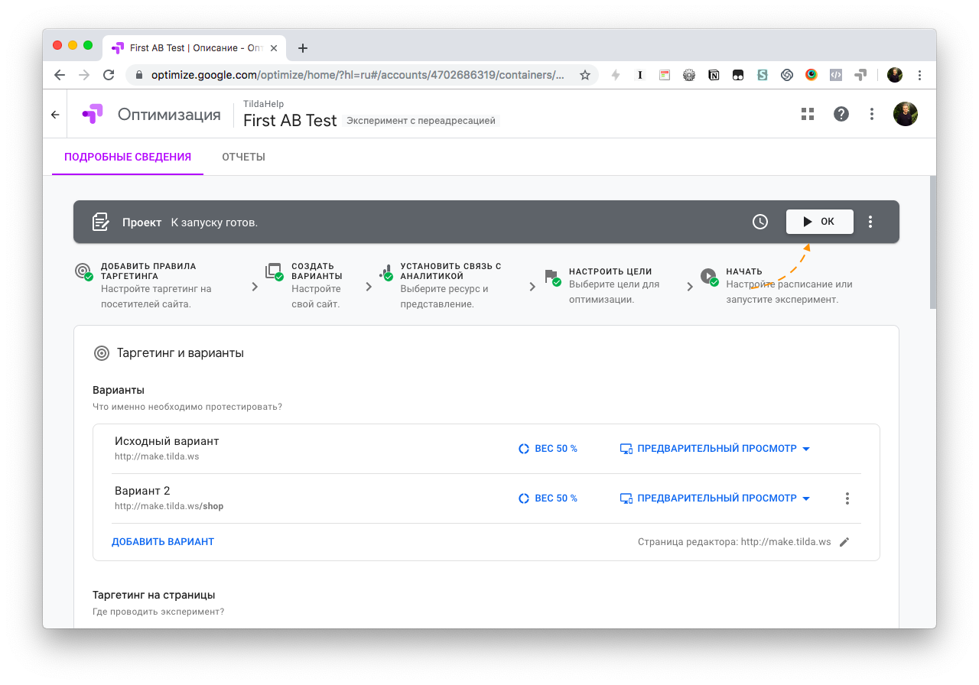Open the Notion web clipper extension

[x=714, y=75]
